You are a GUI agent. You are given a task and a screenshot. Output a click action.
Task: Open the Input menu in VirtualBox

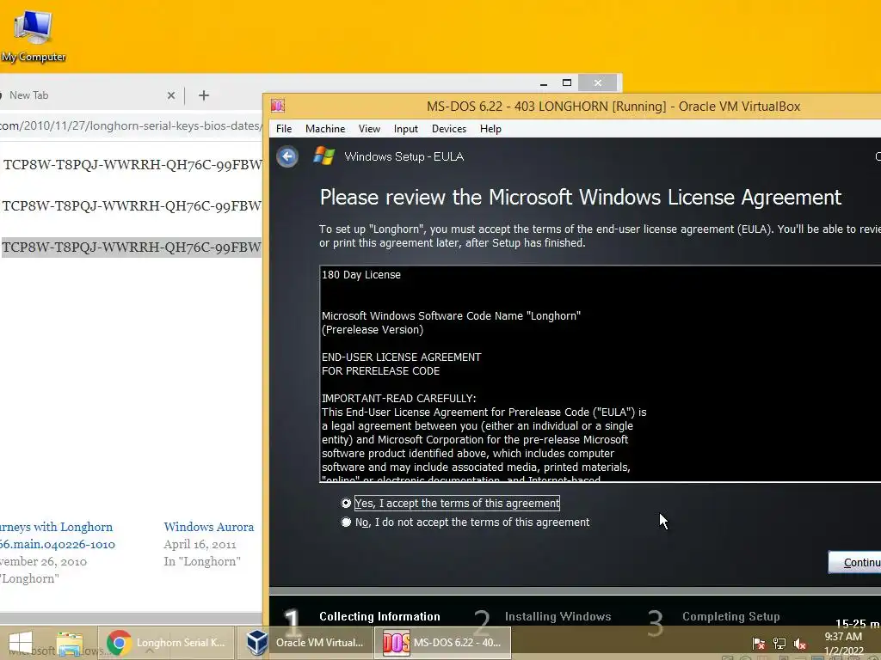point(406,129)
